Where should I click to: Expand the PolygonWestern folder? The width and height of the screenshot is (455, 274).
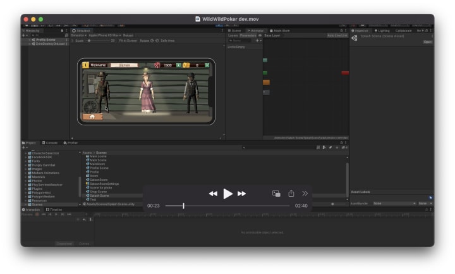tap(25, 197)
